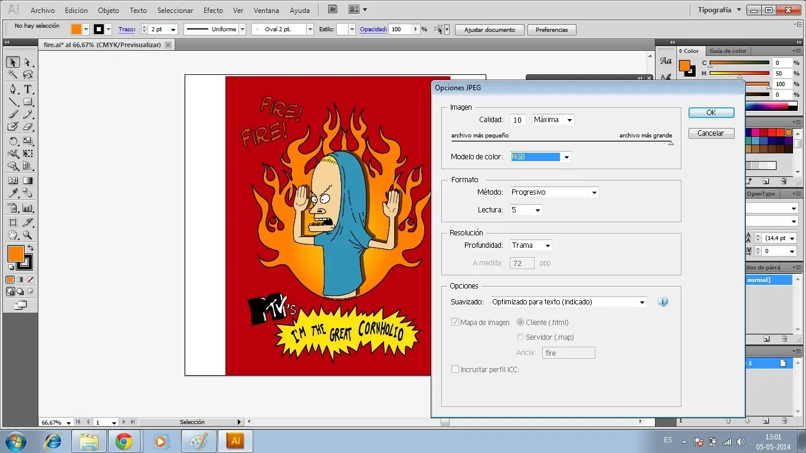Select the black arrow Selection tool

(13, 62)
